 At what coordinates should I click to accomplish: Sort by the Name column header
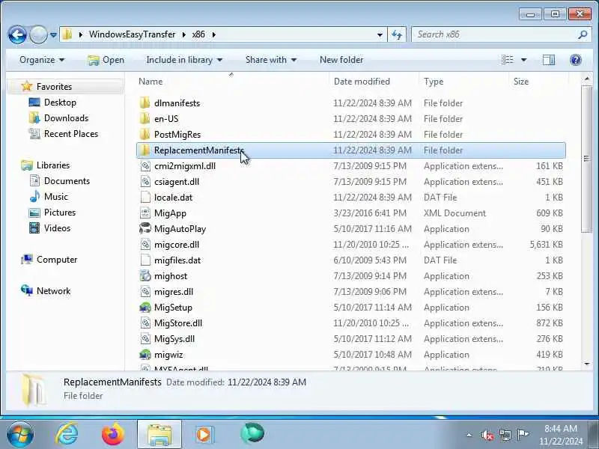tap(150, 82)
